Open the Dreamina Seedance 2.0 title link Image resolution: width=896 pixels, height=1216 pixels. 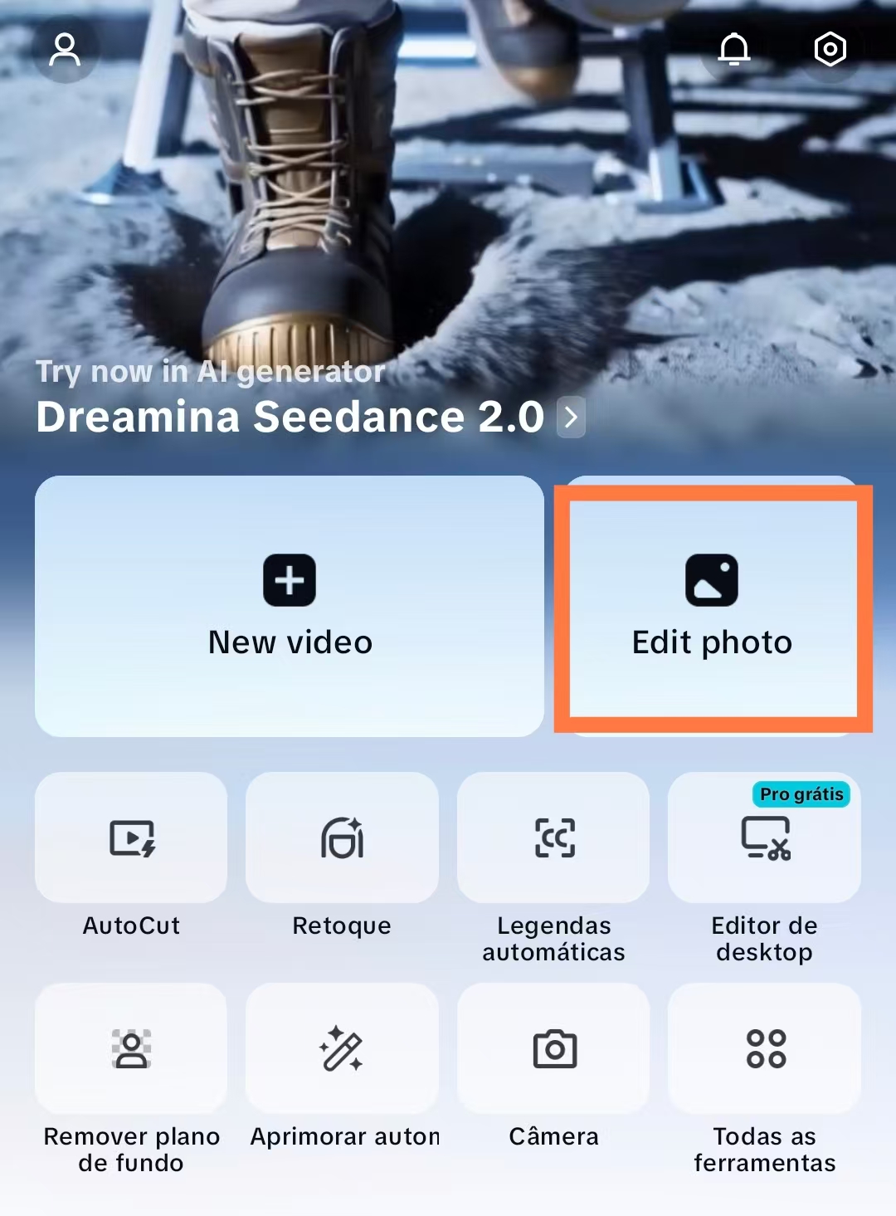click(290, 417)
